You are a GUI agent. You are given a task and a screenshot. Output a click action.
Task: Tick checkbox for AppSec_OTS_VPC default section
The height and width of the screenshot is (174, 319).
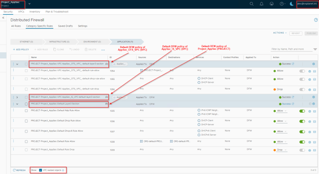(26, 64)
